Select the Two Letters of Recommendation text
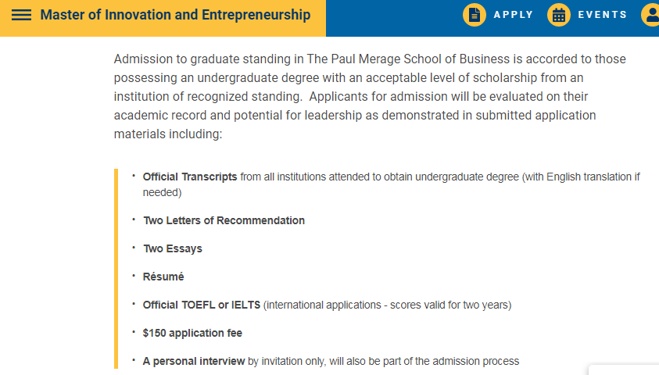 (224, 220)
